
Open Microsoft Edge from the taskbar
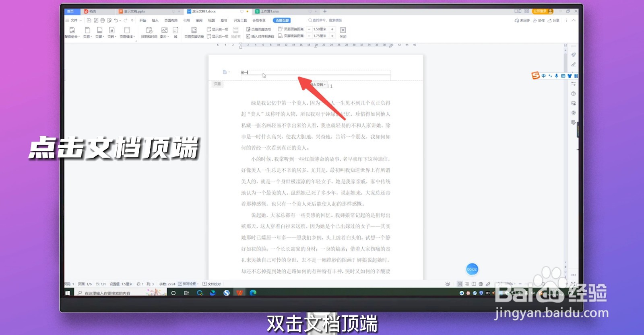[253, 293]
